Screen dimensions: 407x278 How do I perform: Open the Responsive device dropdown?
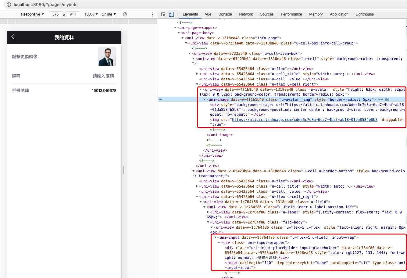coord(33,14)
